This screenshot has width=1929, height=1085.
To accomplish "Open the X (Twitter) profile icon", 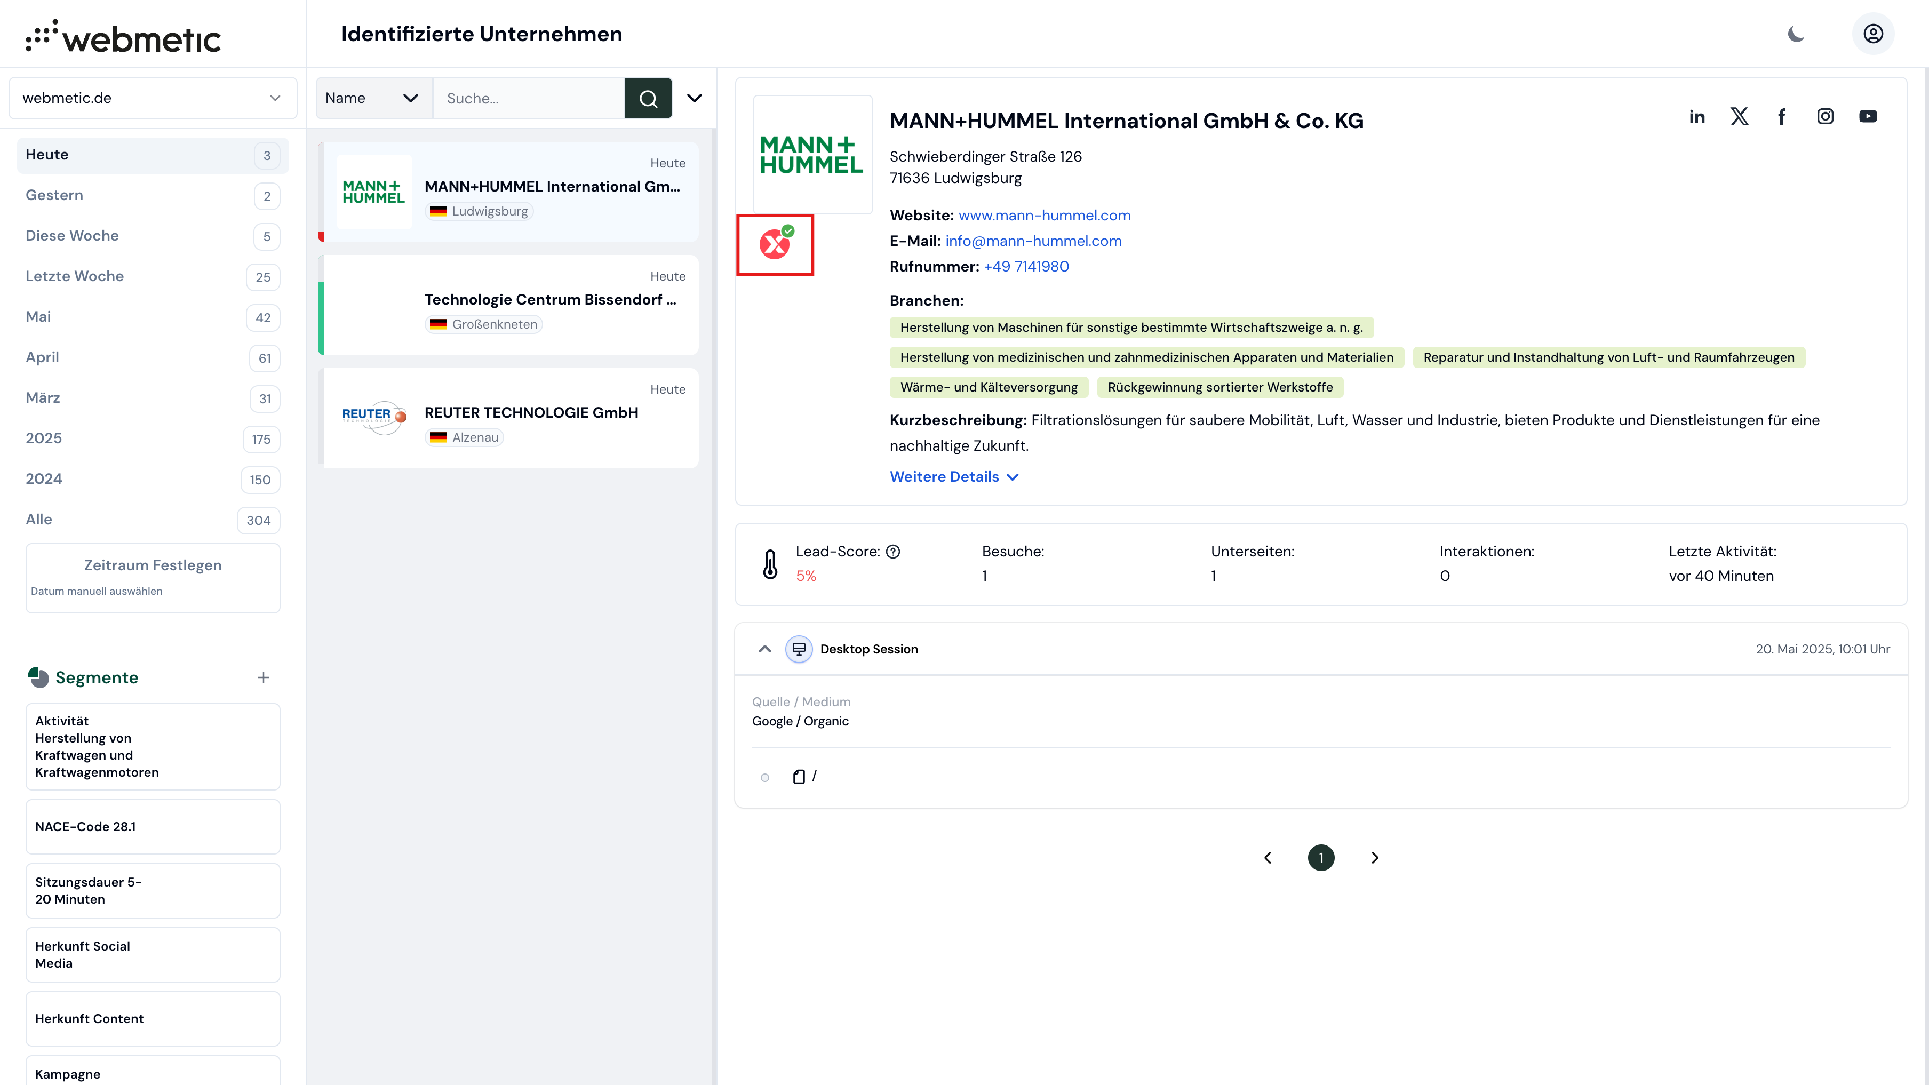I will [1740, 117].
